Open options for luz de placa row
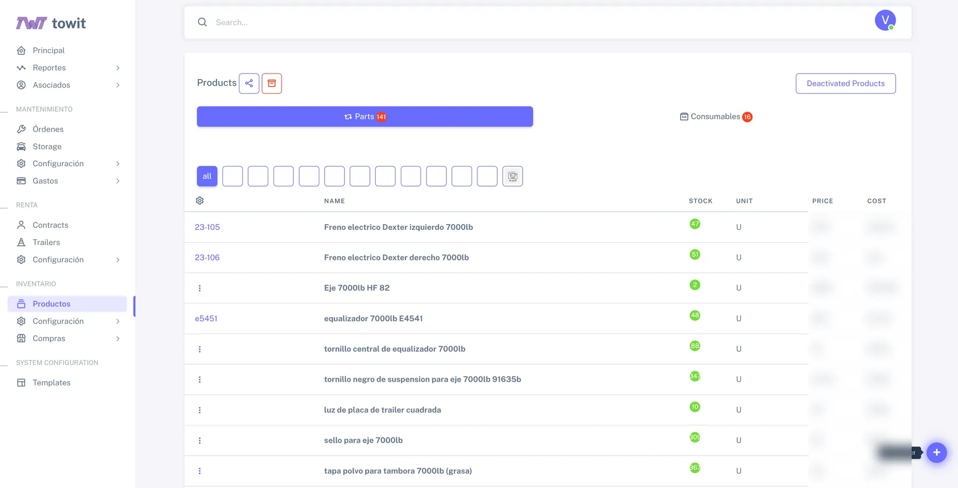This screenshot has width=958, height=488. [x=200, y=410]
